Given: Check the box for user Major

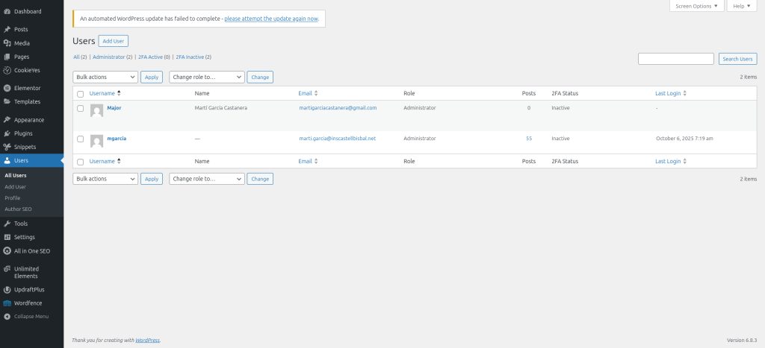Looking at the screenshot, I should click(81, 108).
